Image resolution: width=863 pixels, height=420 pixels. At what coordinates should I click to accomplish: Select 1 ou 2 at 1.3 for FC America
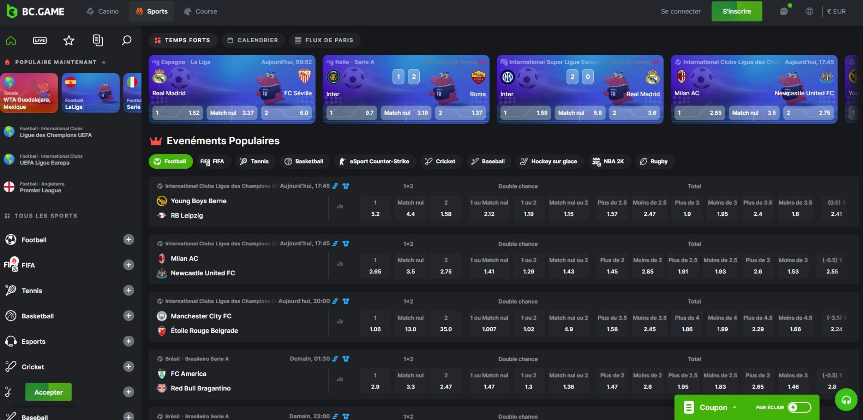click(528, 381)
